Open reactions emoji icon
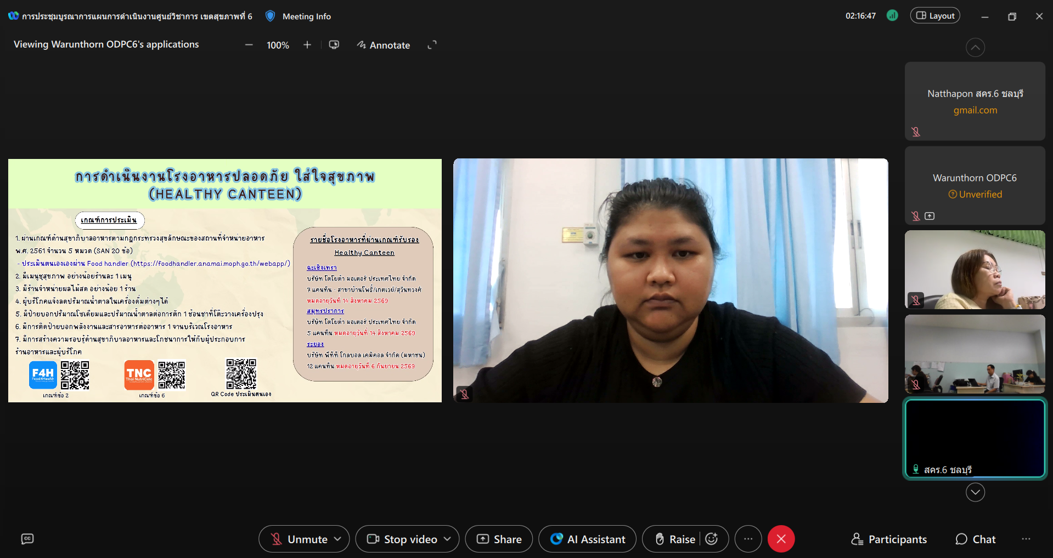 coord(712,539)
